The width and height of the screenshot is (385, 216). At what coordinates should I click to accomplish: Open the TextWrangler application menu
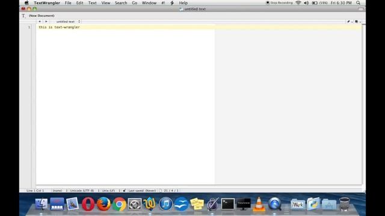pos(47,3)
